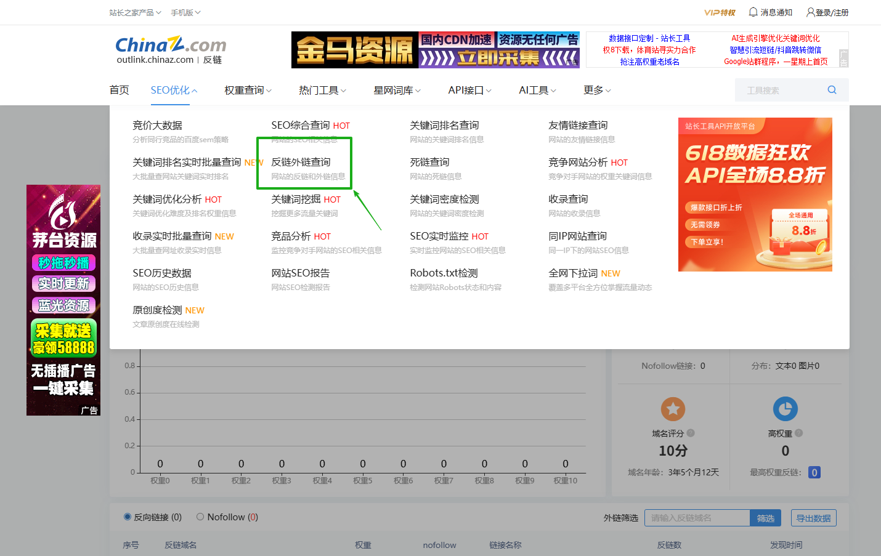Click the orange star icon above 域名评分
The width and height of the screenshot is (881, 556).
[x=673, y=408]
